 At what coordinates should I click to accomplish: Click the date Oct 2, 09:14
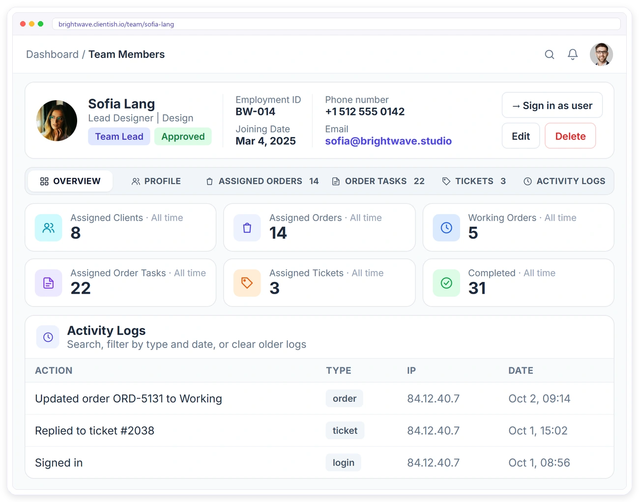coord(539,398)
